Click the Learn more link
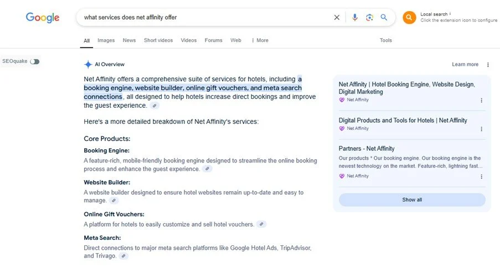This screenshot has height=268, width=500. (x=465, y=65)
